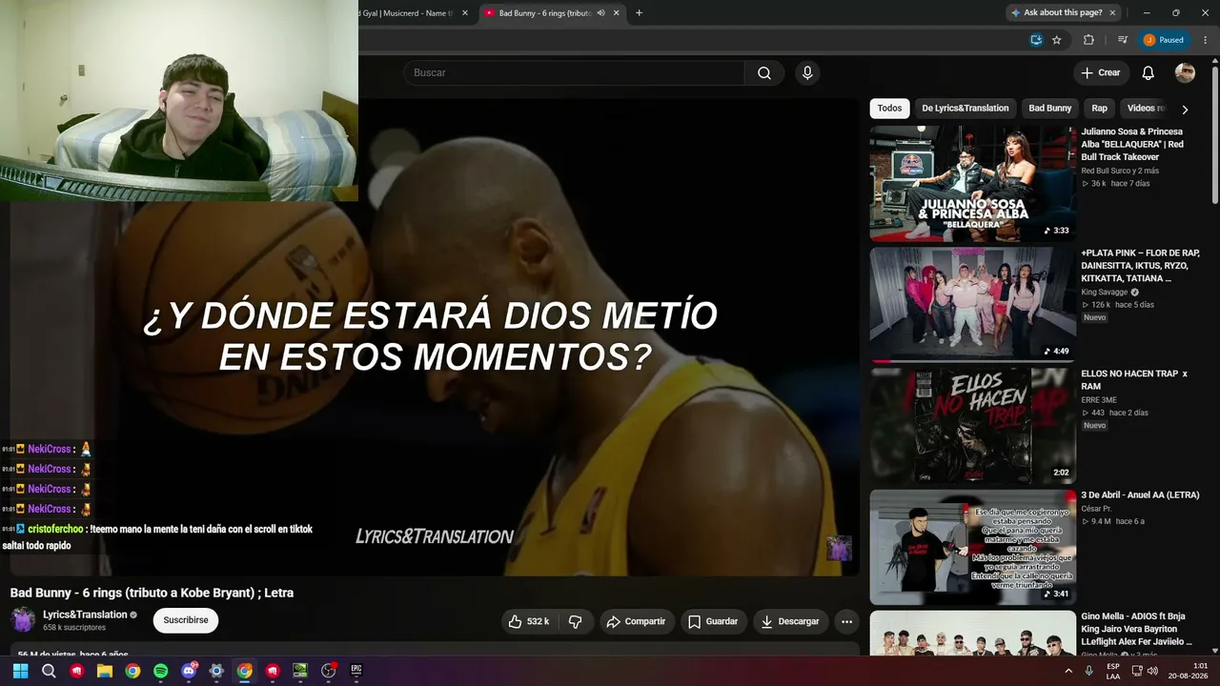Open the YouTube account avatar menu
The width and height of the screenshot is (1220, 686).
1185,73
